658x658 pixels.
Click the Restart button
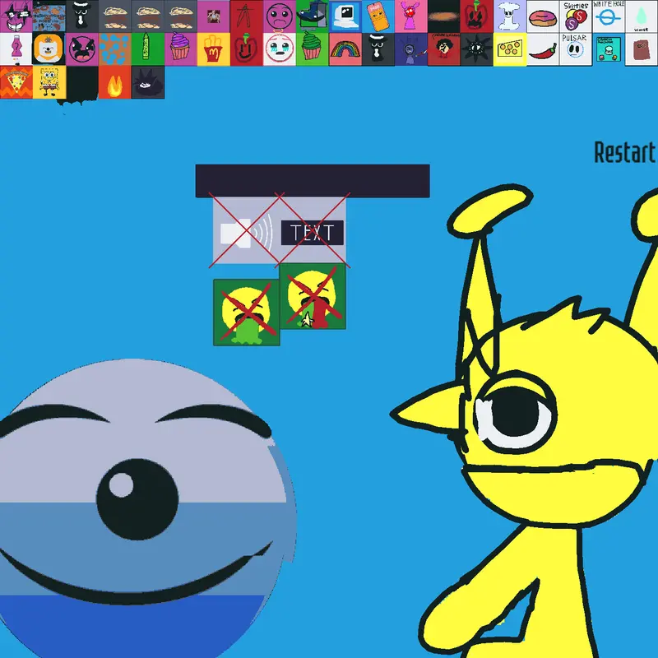pyautogui.click(x=625, y=152)
